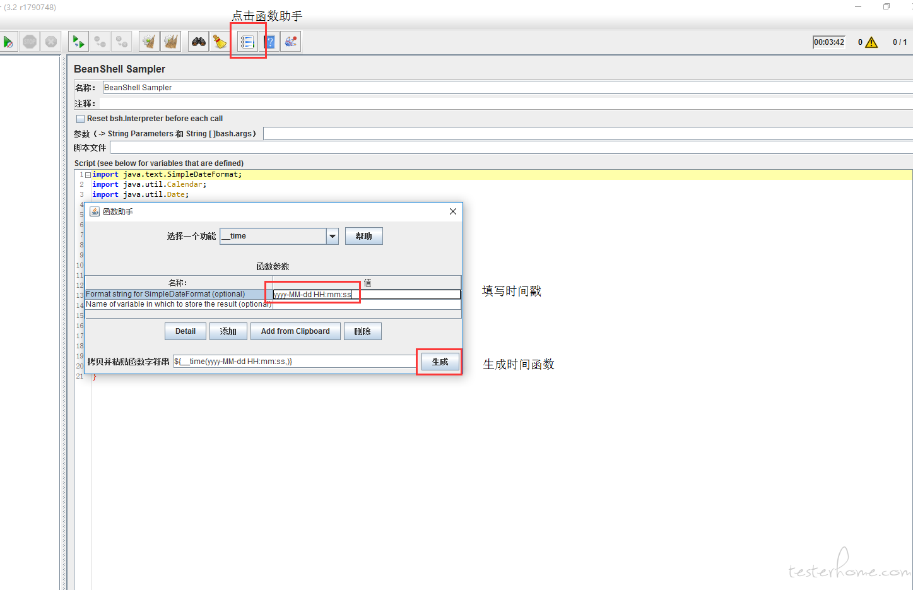Click the grayed Stop test icon

pyautogui.click(x=30, y=42)
